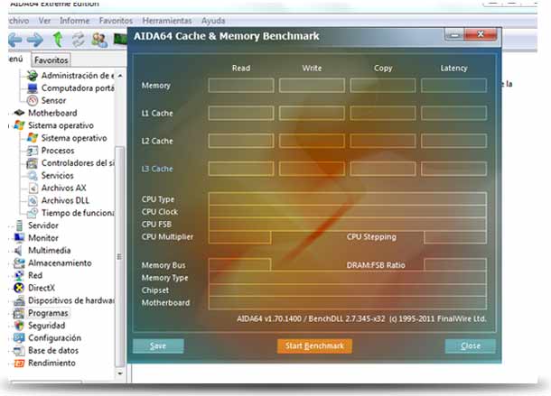
Task: Open Multimedia tree item
Action: (49, 250)
